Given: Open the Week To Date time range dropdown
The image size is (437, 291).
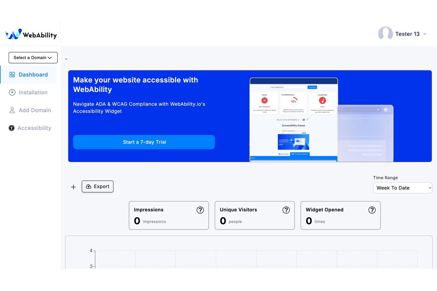Looking at the screenshot, I should [403, 188].
